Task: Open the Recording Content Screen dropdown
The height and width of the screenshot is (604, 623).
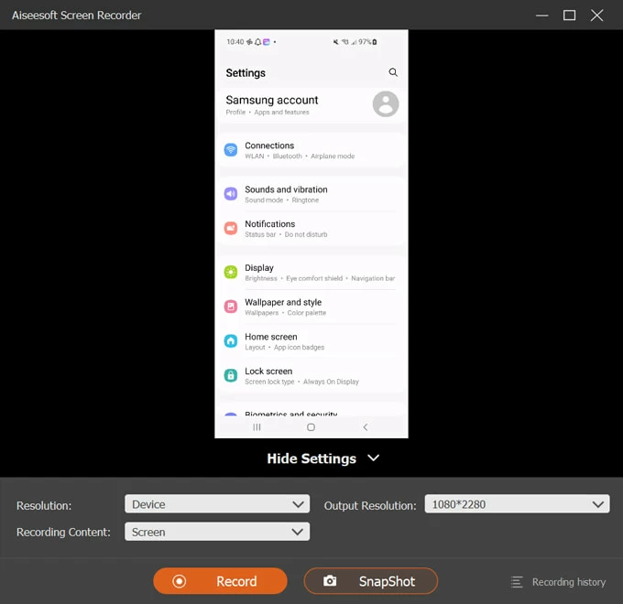Action: click(x=217, y=532)
